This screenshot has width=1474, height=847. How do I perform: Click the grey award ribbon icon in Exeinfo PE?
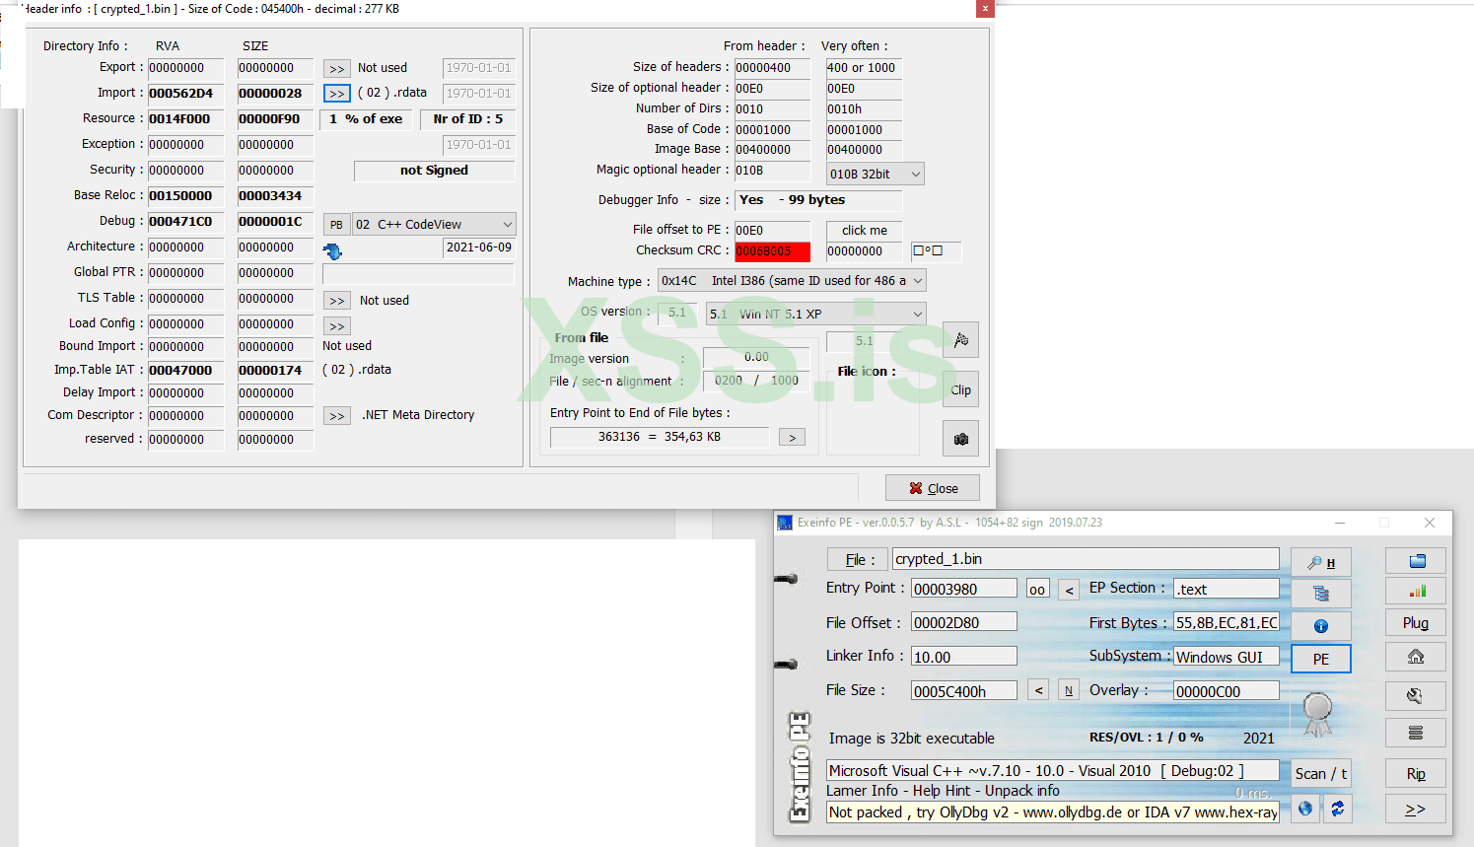1317,713
